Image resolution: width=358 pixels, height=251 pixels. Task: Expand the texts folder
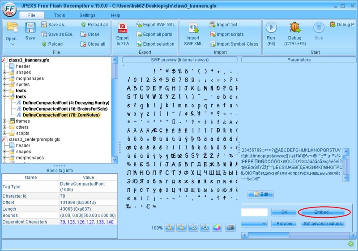tap(4, 91)
